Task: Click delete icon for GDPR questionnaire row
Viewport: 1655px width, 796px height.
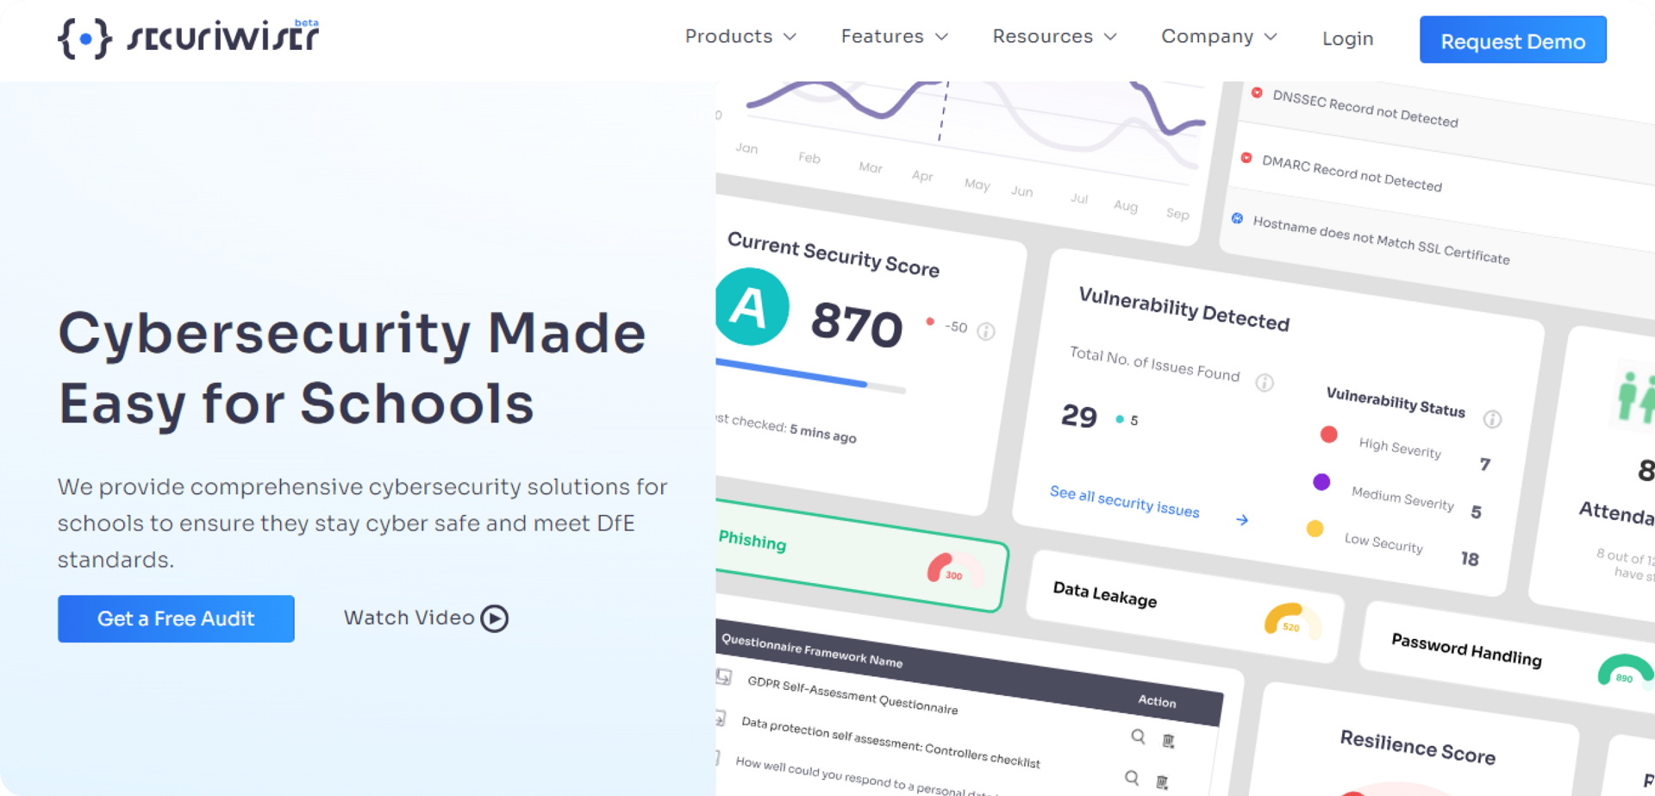Action: tap(1169, 741)
